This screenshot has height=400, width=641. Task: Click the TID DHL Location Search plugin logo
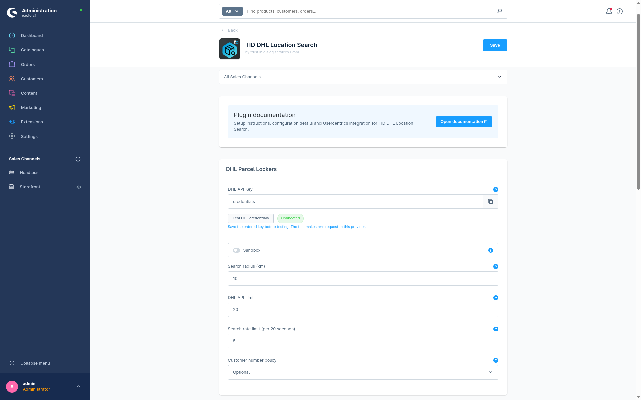coord(229,49)
